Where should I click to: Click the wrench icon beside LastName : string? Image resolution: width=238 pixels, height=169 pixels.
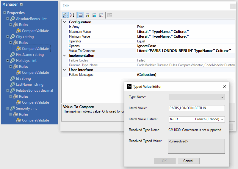pyautogui.click(x=12, y=84)
